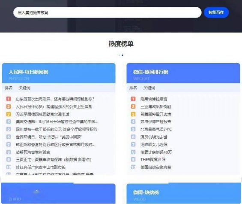Open headline 三夏正忙，夏粮丰收有保障
The height and width of the screenshot is (204, 242).
point(54,160)
